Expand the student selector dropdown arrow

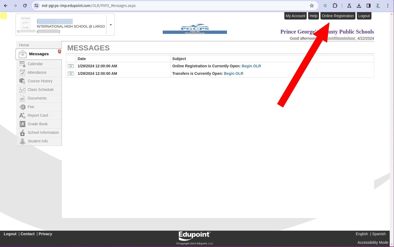click(111, 25)
